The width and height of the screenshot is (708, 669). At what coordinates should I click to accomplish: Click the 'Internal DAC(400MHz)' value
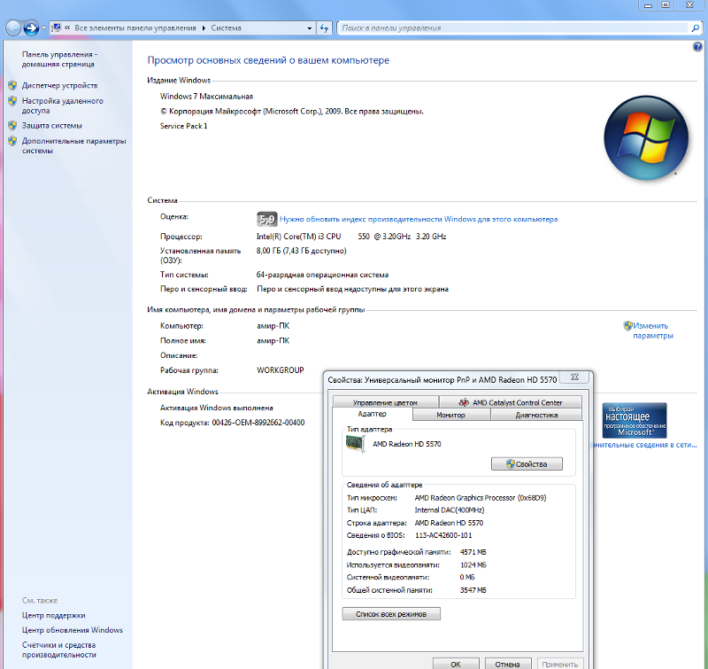coord(450,510)
